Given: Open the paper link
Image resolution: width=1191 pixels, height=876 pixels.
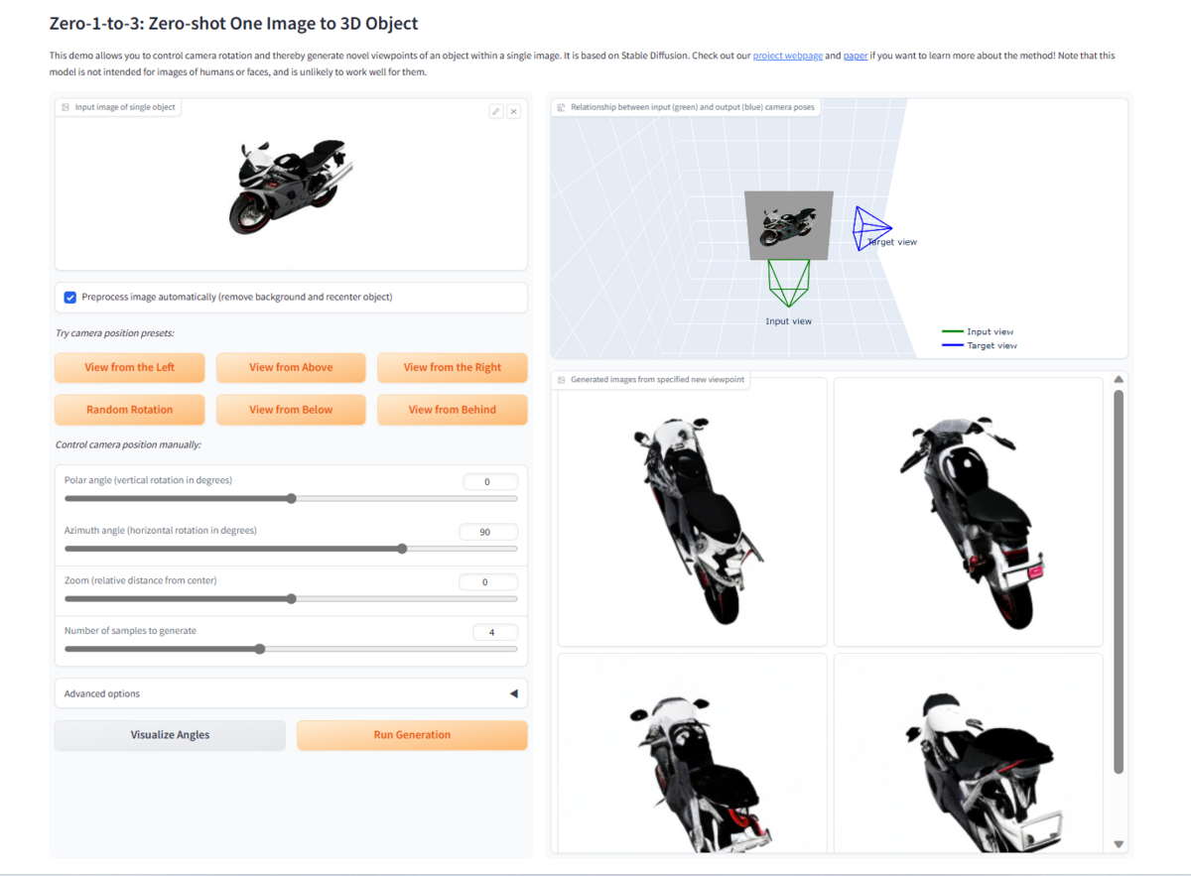Looking at the screenshot, I should (855, 56).
